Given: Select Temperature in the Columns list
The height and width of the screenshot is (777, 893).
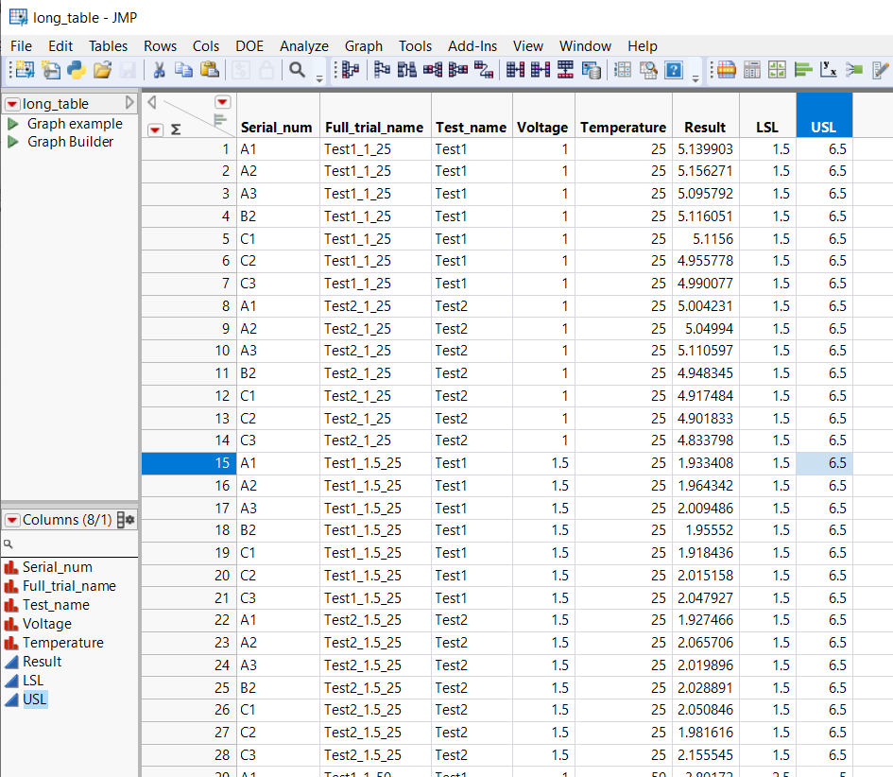Looking at the screenshot, I should point(62,643).
